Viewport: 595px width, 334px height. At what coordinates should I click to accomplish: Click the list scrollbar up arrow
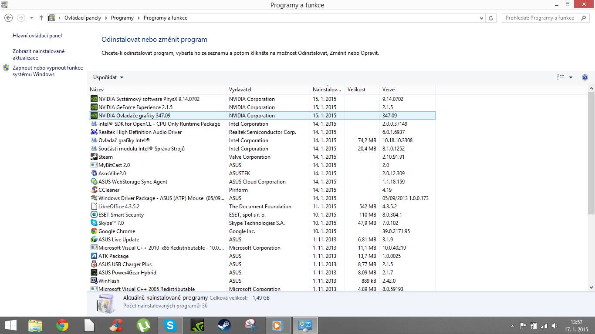pyautogui.click(x=591, y=89)
